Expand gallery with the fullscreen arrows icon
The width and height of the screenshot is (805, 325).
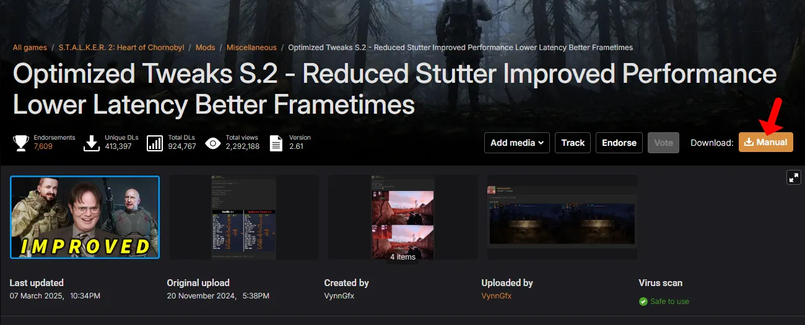click(794, 178)
